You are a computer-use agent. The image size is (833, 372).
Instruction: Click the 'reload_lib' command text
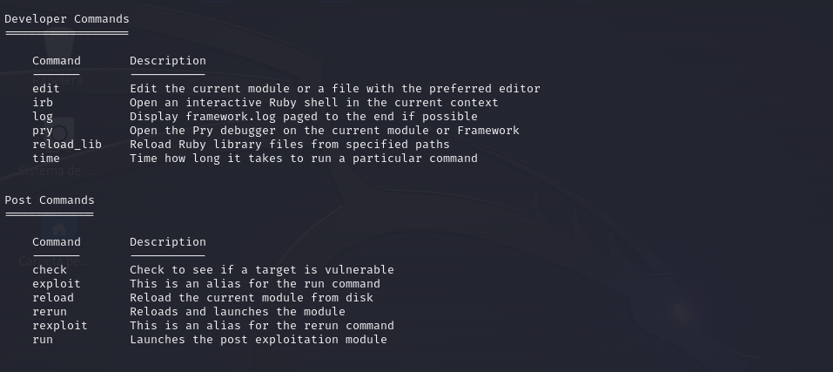[x=67, y=145]
